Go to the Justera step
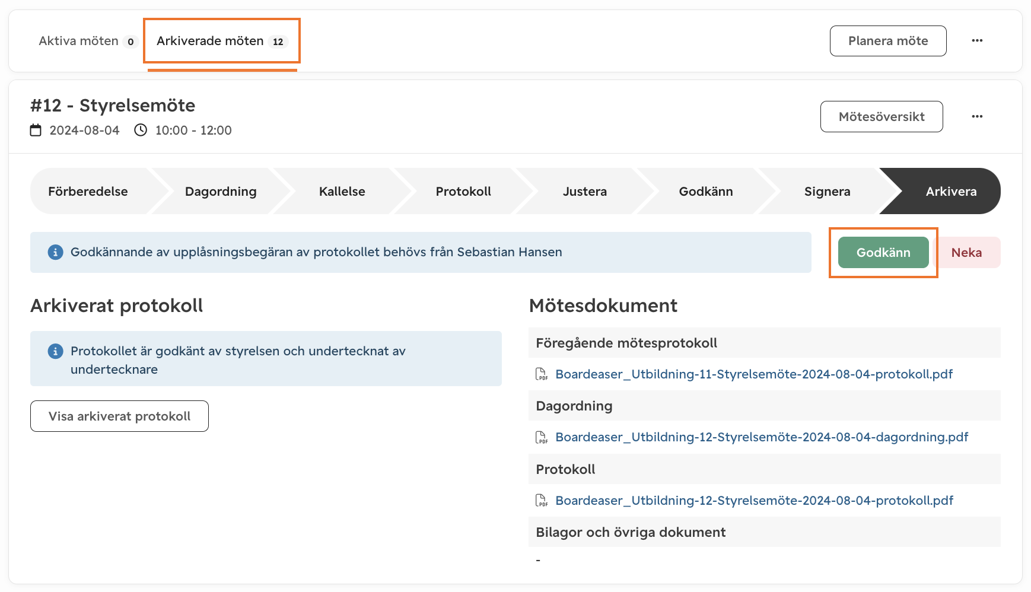Image resolution: width=1031 pixels, height=592 pixels. point(585,192)
